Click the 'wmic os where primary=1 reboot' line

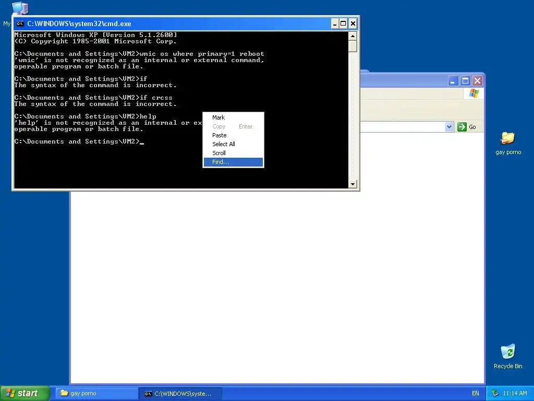pos(139,54)
